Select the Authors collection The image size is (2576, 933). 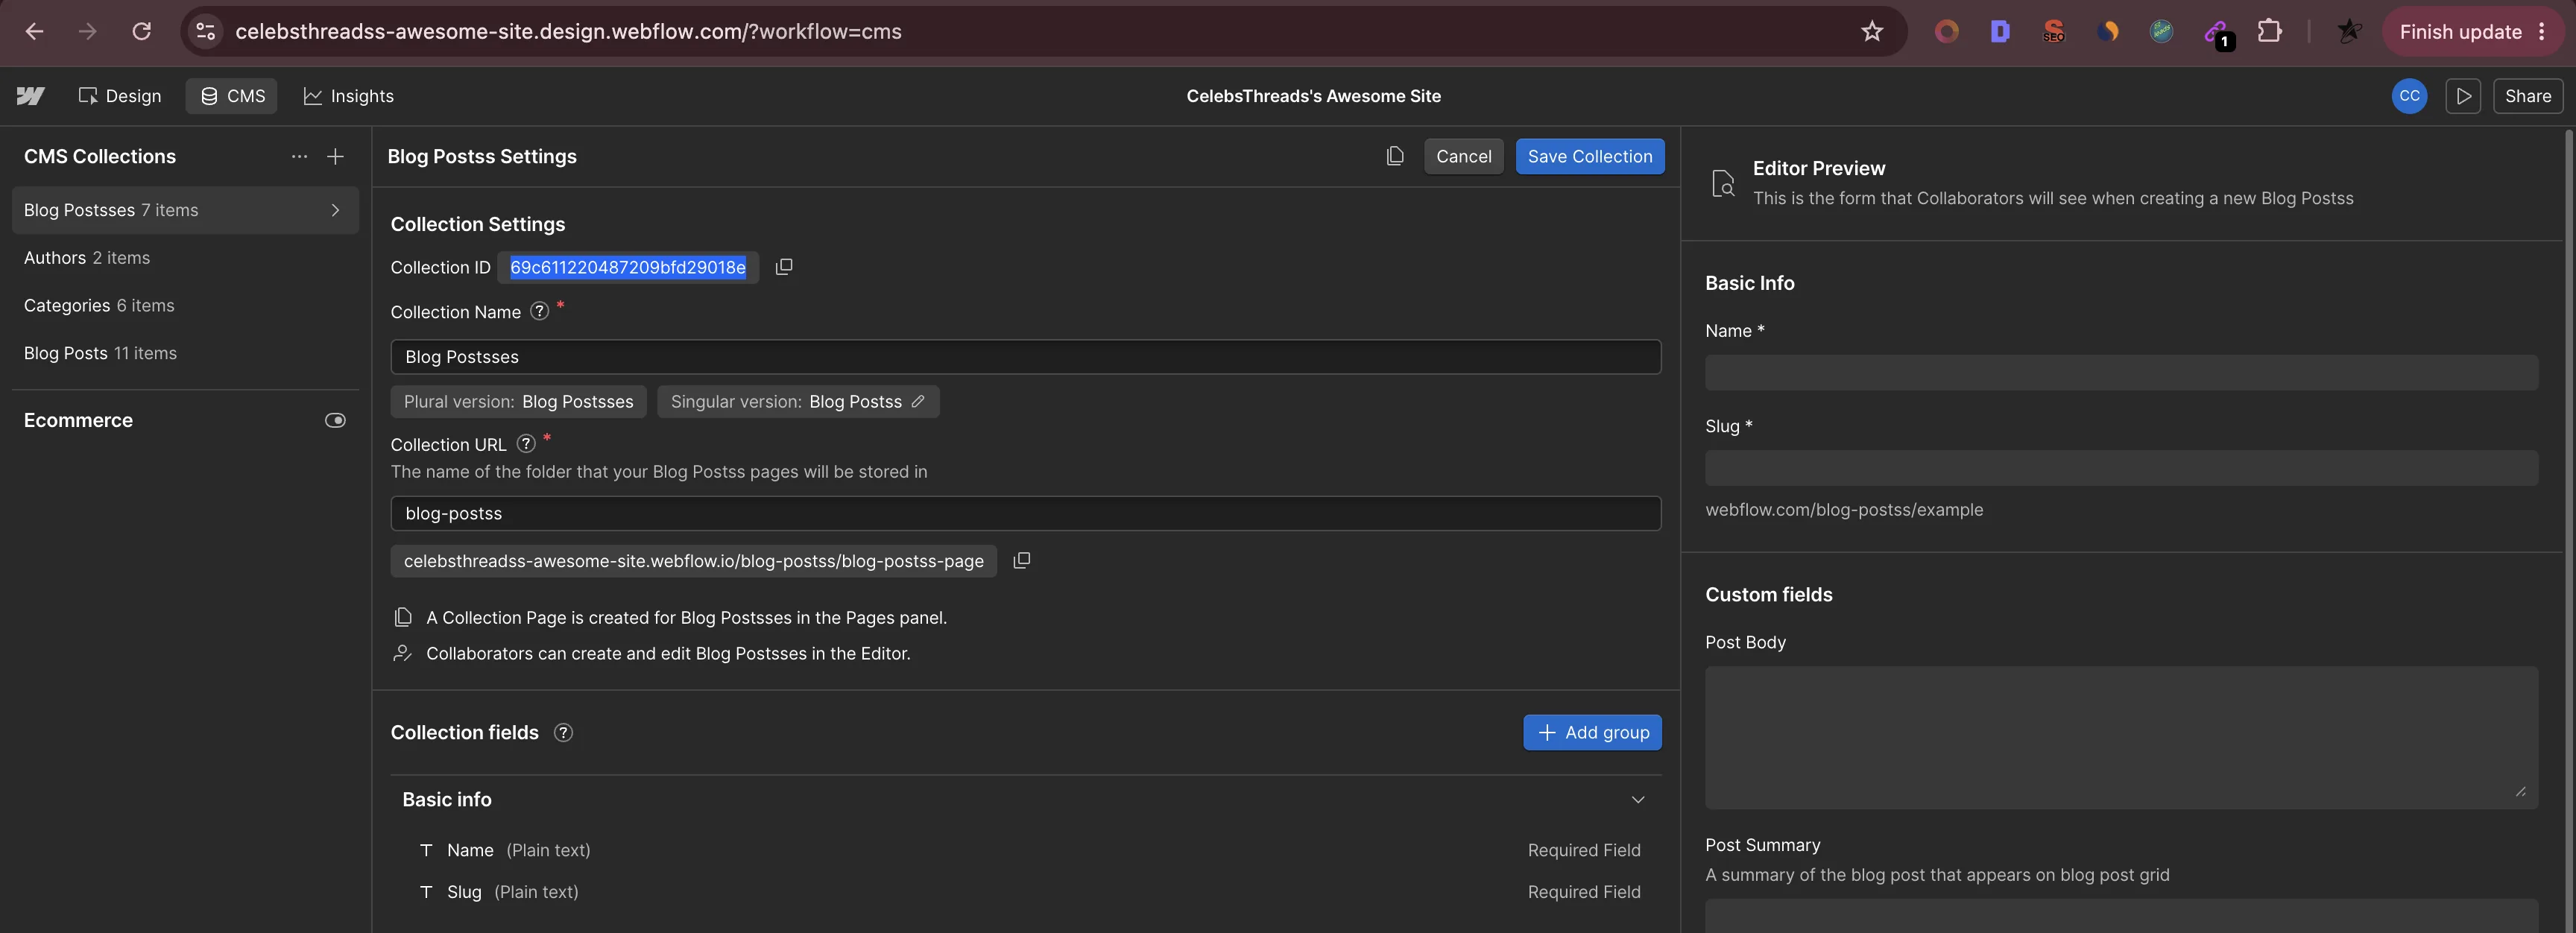click(185, 258)
